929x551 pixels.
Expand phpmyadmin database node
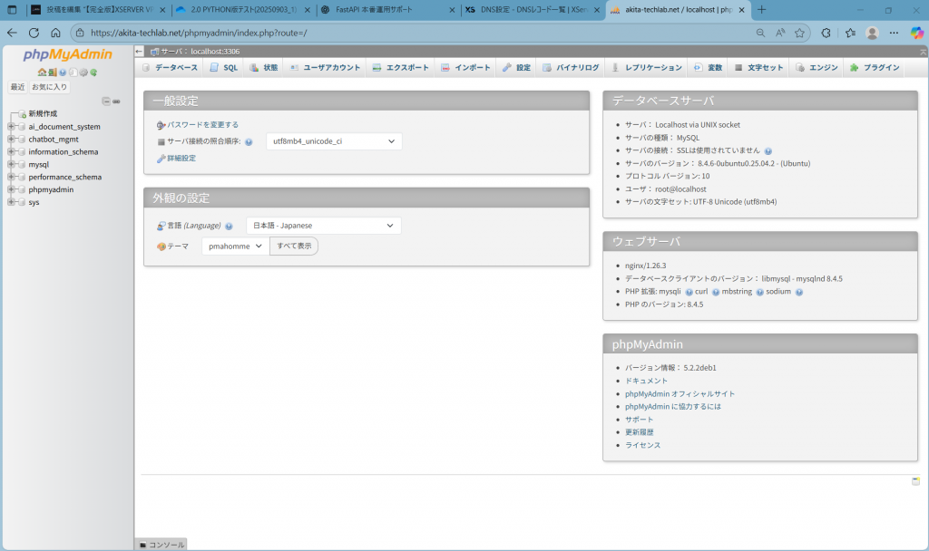(11, 189)
